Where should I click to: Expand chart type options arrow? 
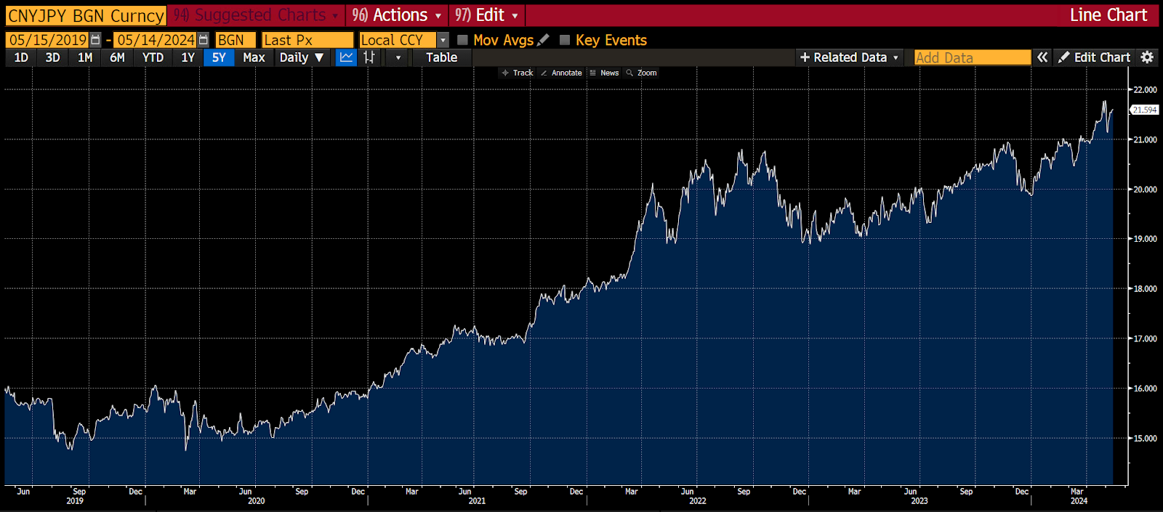coord(398,57)
